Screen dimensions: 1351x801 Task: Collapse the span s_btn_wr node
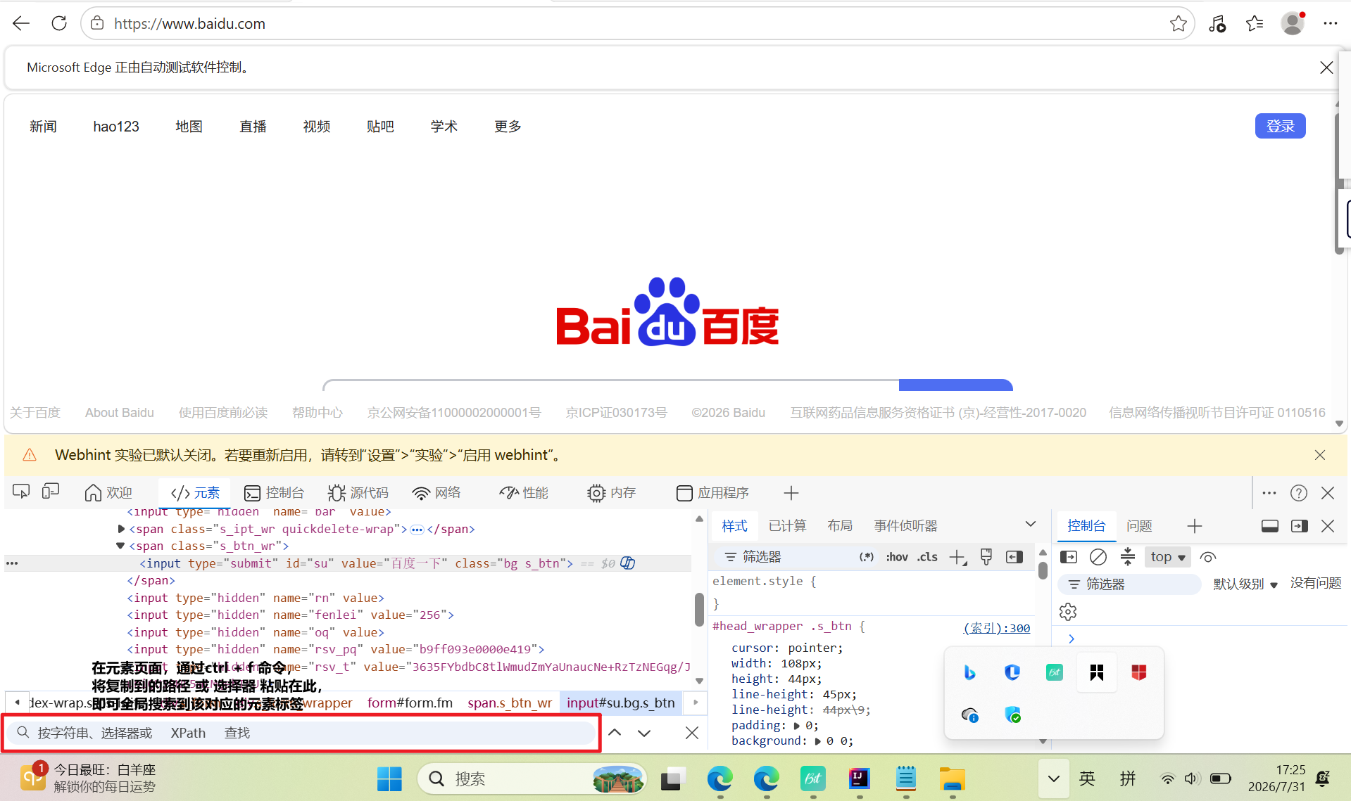click(120, 546)
